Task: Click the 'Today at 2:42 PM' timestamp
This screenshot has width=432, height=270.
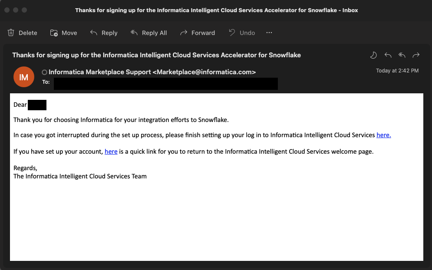Action: click(x=397, y=71)
